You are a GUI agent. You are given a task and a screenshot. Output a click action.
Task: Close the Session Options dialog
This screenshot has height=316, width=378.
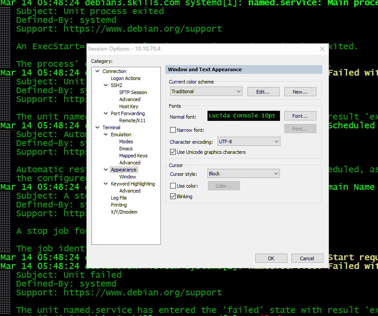pyautogui.click(x=322, y=49)
